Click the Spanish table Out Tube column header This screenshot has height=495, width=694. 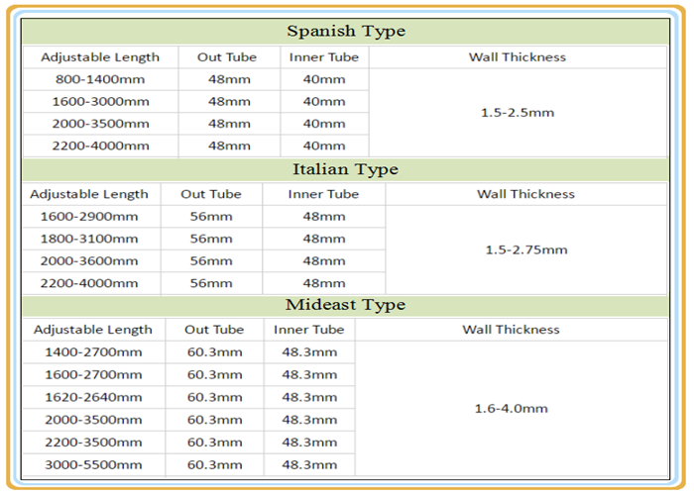(x=229, y=57)
